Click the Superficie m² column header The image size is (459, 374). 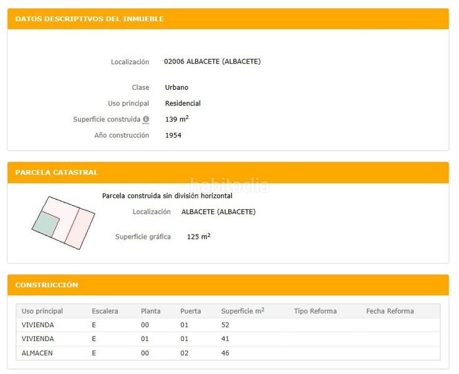243,311
